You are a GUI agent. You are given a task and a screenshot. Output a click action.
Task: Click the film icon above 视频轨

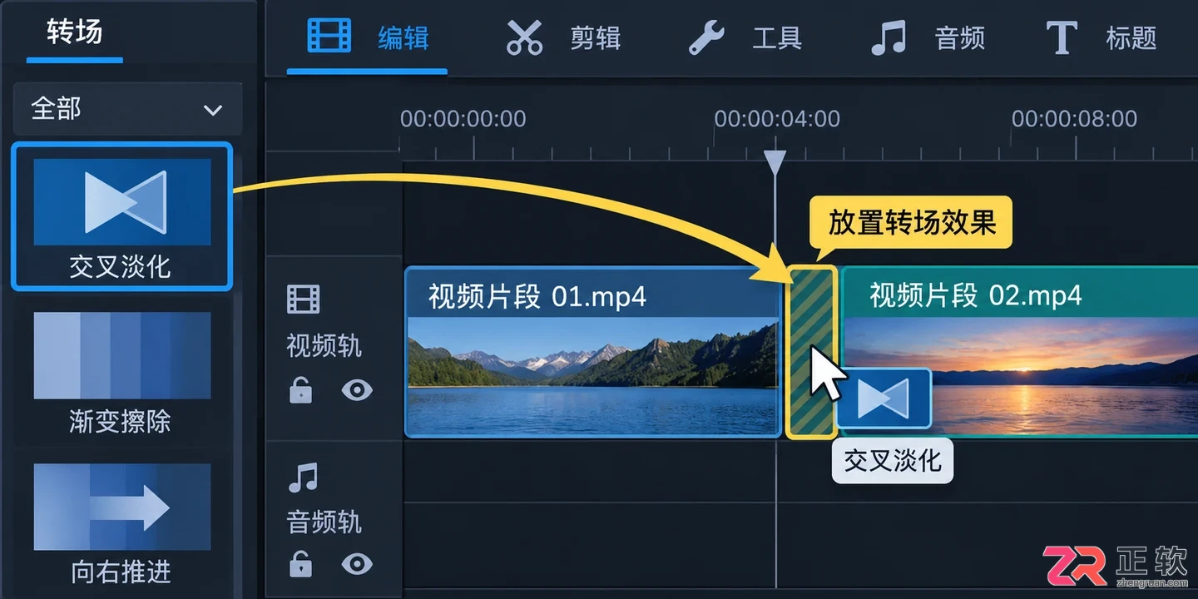coord(304,299)
